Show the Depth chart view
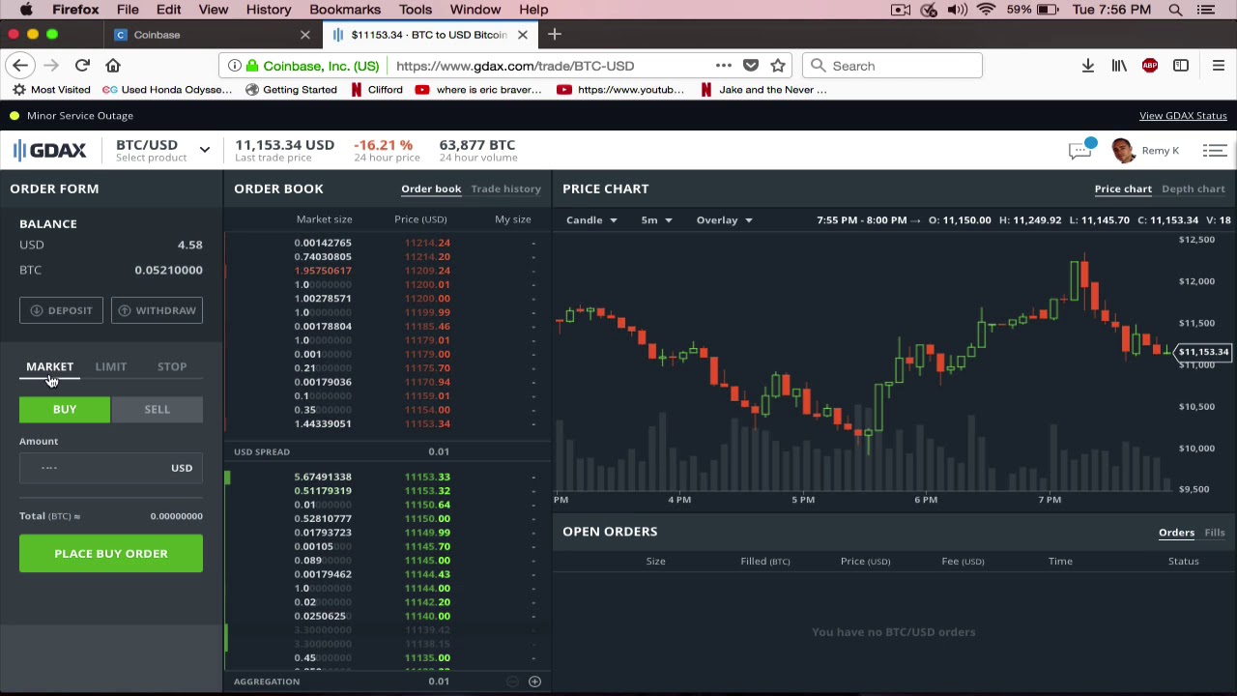This screenshot has width=1237, height=696. pyautogui.click(x=1194, y=188)
